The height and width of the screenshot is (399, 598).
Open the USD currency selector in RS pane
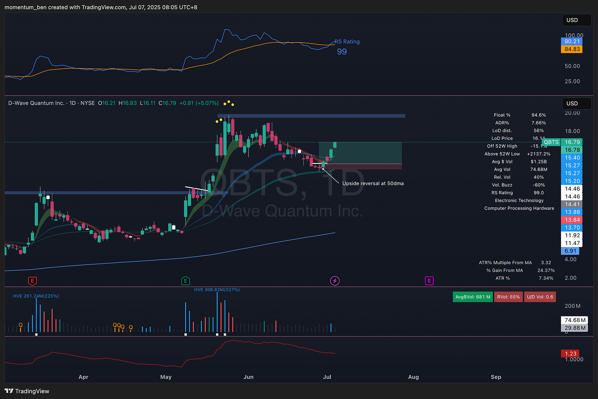pyautogui.click(x=577, y=20)
